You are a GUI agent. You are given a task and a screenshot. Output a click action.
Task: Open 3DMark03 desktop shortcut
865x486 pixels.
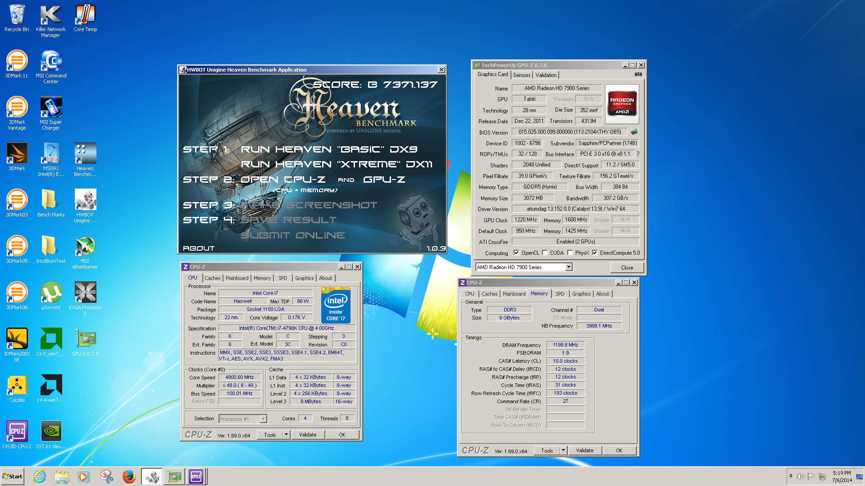[17, 203]
